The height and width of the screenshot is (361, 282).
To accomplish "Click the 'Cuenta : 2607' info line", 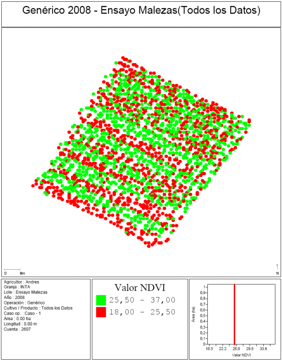I will click(x=17, y=329).
